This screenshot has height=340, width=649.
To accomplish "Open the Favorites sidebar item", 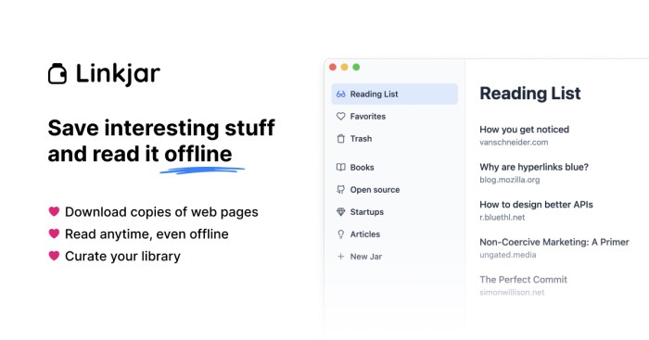I will coord(394,116).
